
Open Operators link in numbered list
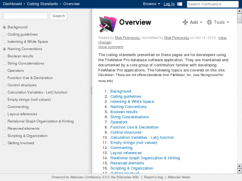[x=119, y=122]
